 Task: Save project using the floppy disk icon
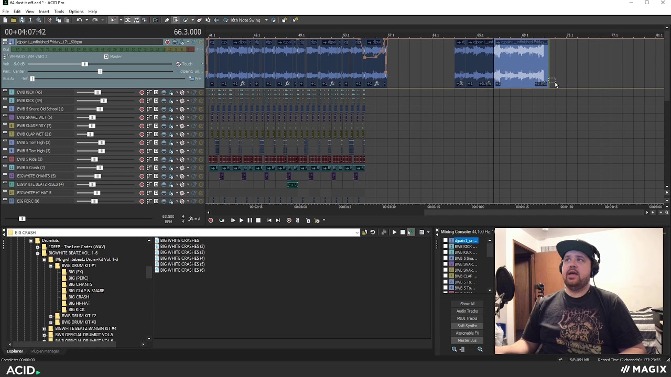(22, 20)
